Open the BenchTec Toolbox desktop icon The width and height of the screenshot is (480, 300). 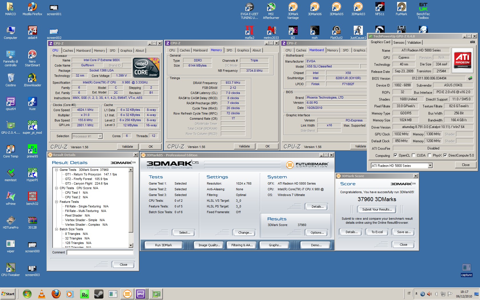pyautogui.click(x=423, y=11)
